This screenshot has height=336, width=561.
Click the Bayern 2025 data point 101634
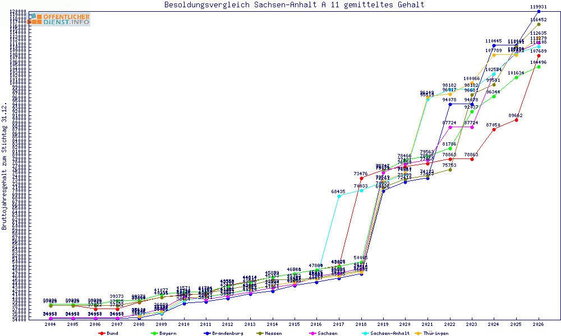(x=516, y=77)
